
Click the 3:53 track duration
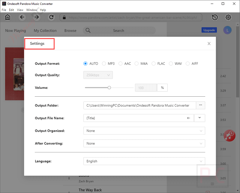[x=223, y=120]
